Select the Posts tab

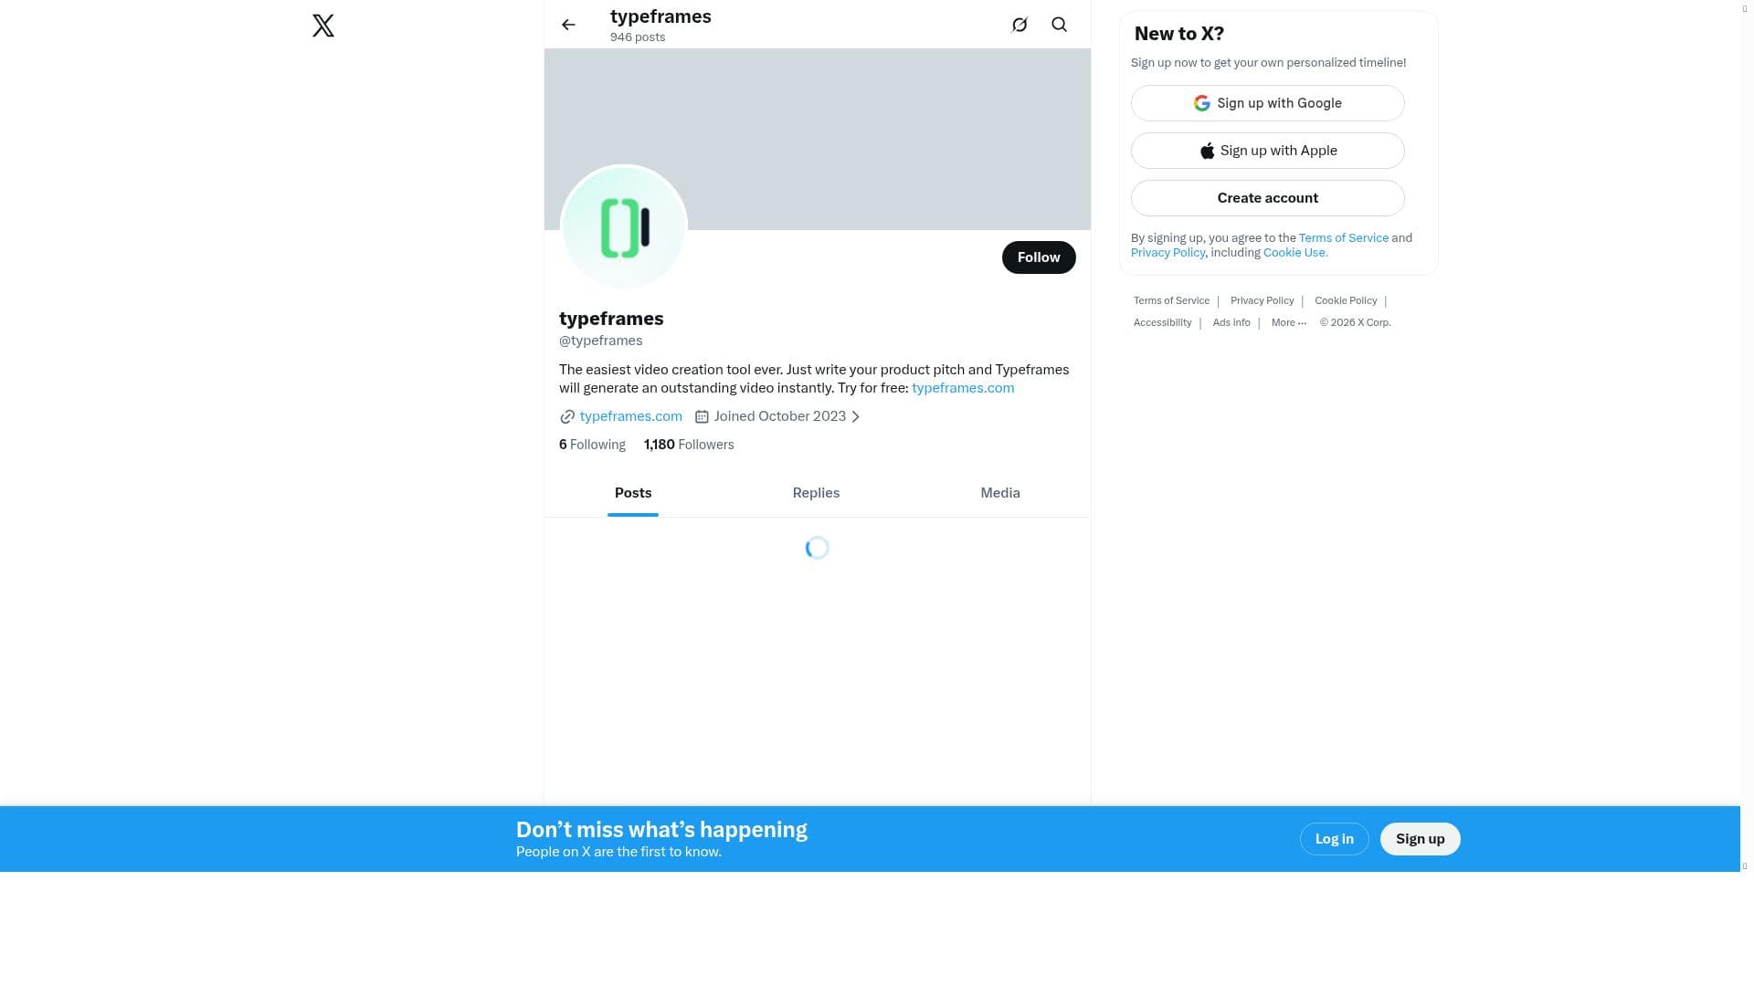click(x=633, y=493)
